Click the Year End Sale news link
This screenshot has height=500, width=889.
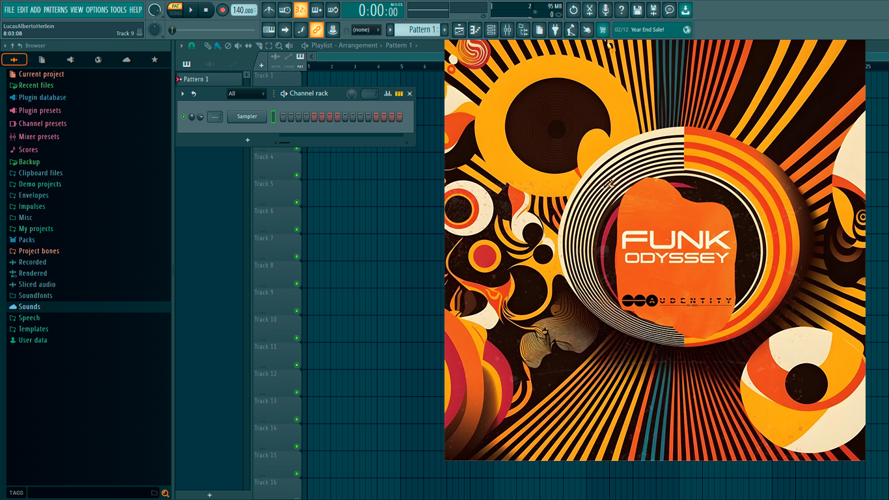coord(648,29)
